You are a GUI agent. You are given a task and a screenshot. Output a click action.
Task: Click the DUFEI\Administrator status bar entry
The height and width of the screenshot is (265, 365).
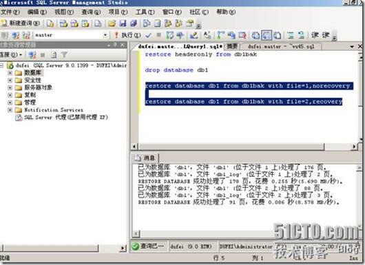click(x=246, y=246)
